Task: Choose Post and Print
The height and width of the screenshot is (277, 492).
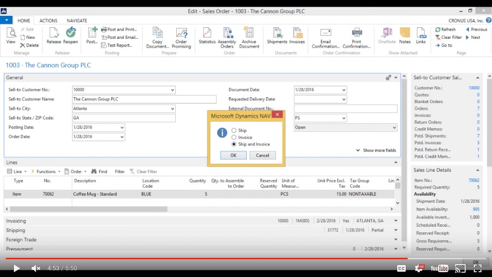Action: [119, 29]
